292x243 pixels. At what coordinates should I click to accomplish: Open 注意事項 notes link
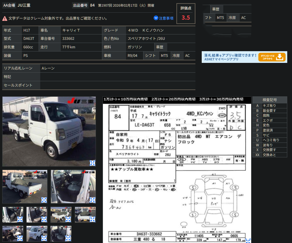tap(166, 18)
